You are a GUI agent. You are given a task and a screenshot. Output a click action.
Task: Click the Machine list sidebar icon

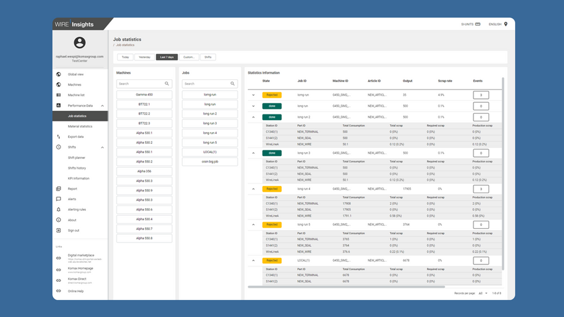59,95
